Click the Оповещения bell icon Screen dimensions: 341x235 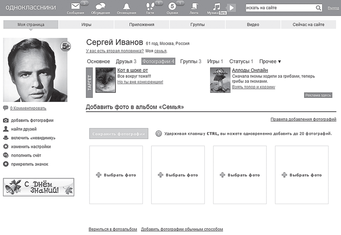click(126, 7)
